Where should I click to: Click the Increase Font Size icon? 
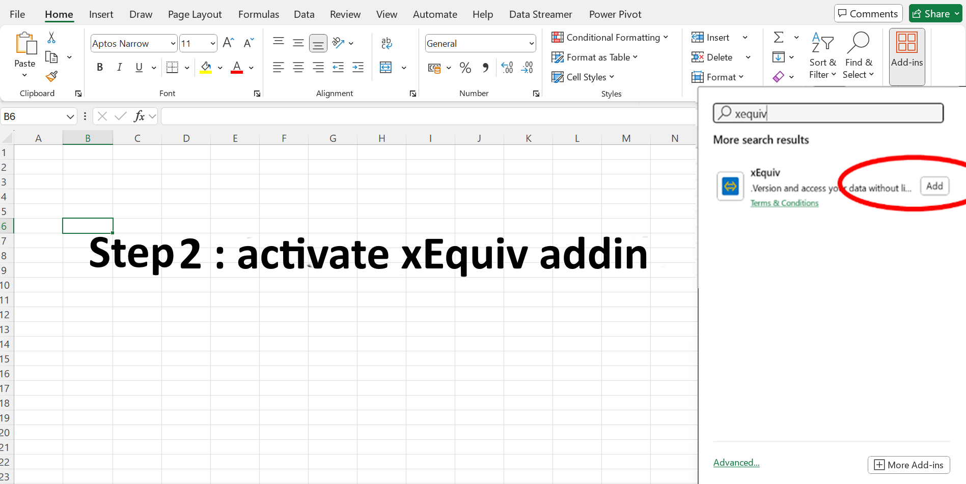click(228, 43)
